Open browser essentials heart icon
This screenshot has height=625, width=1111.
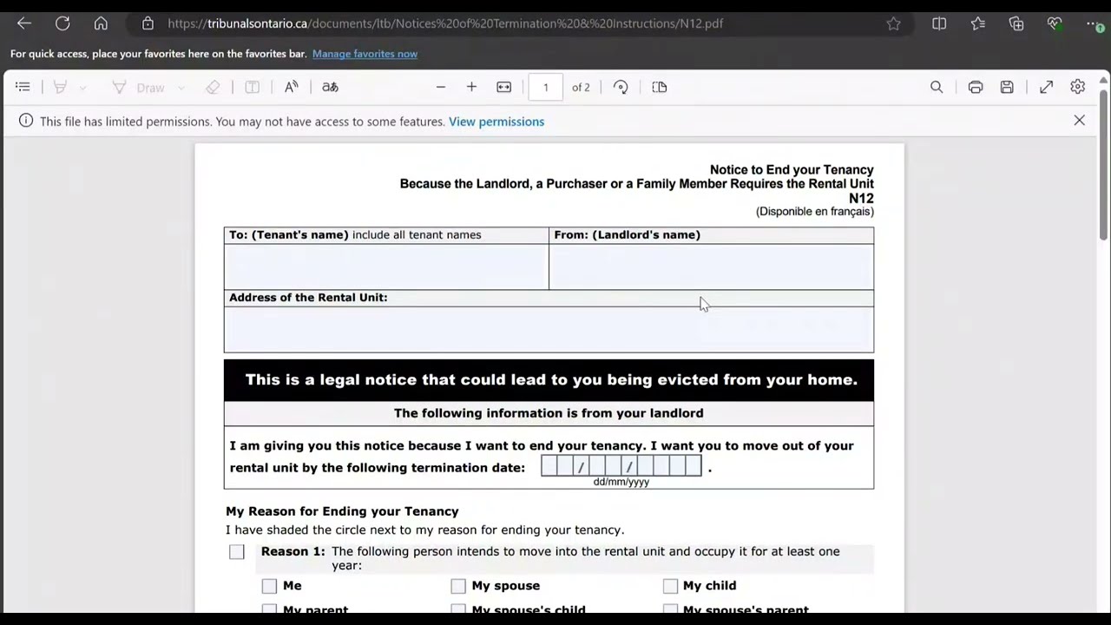(1055, 23)
